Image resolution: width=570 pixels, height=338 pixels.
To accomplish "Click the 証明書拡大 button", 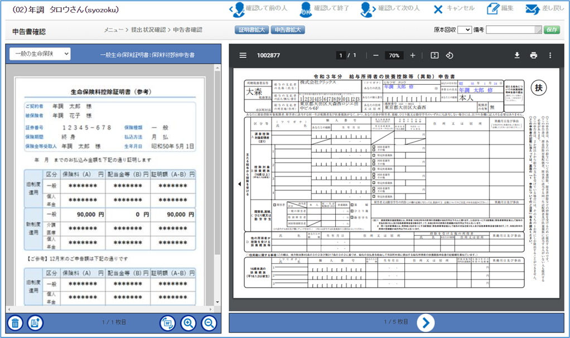I will (x=252, y=30).
